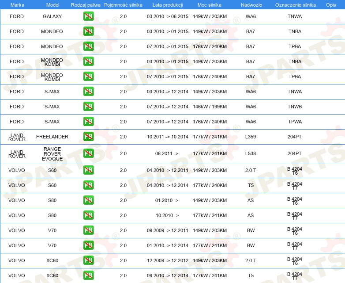
Task: Click the Opis column header
Action: [331, 5]
